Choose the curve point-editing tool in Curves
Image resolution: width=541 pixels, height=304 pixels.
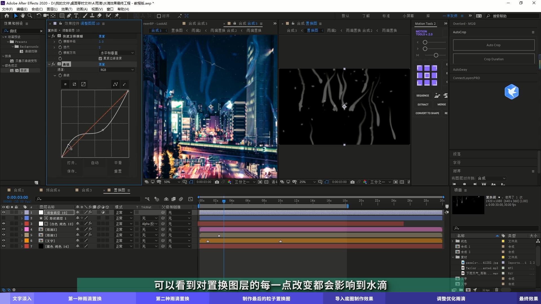(x=116, y=84)
